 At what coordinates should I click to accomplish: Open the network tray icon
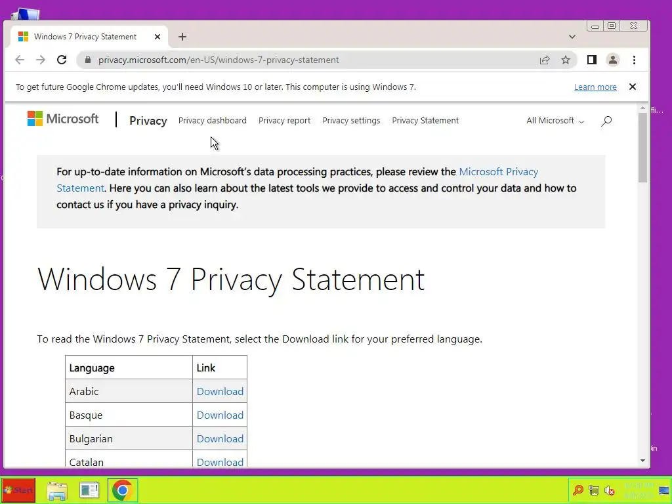point(593,490)
